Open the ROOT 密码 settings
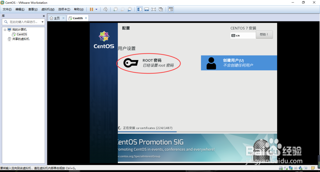Viewport: 320px width, 172px height. (x=148, y=63)
